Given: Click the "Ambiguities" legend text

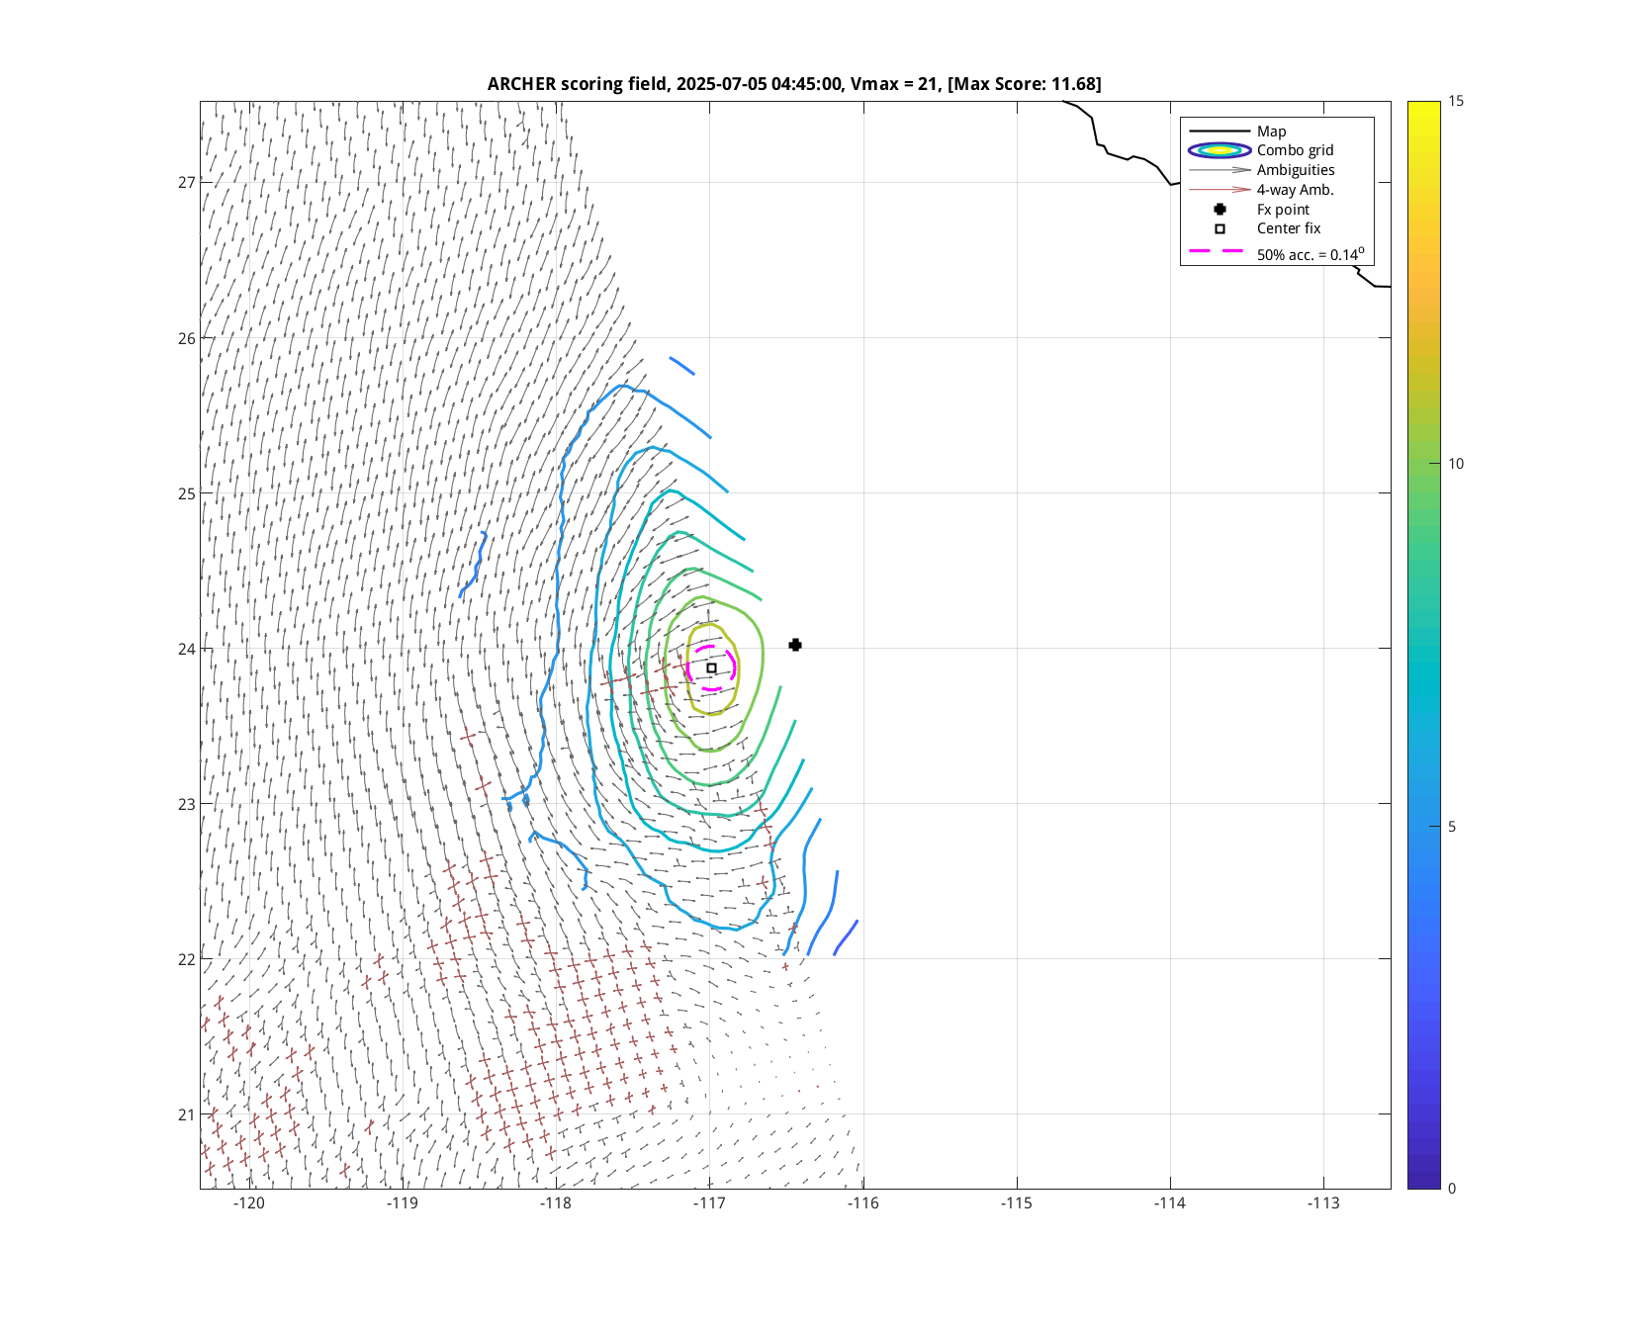Looking at the screenshot, I should [1296, 170].
